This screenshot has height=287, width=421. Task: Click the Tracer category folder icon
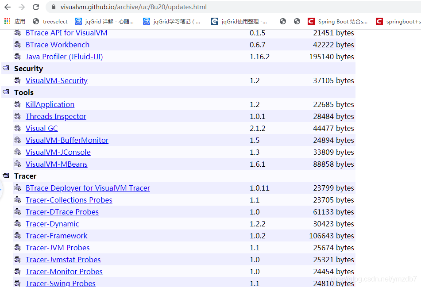pyautogui.click(x=6, y=176)
